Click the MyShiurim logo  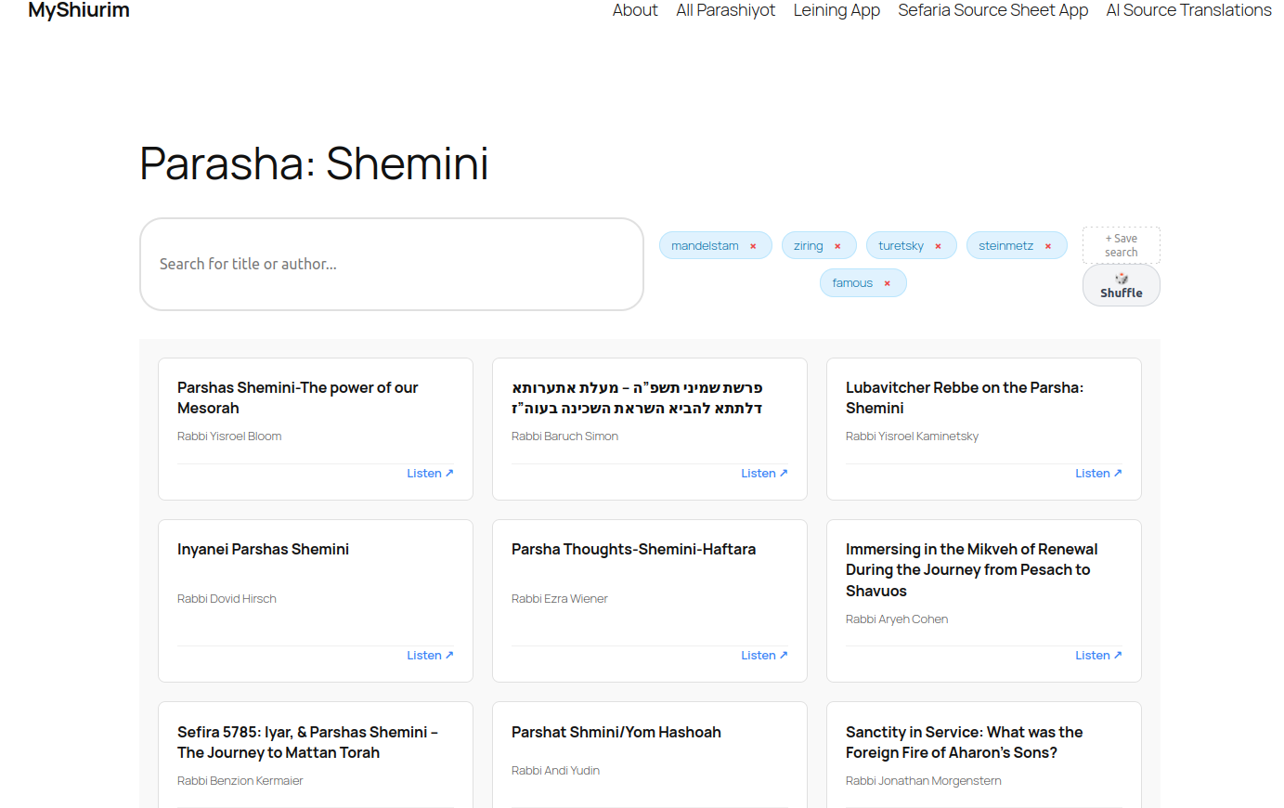point(79,10)
